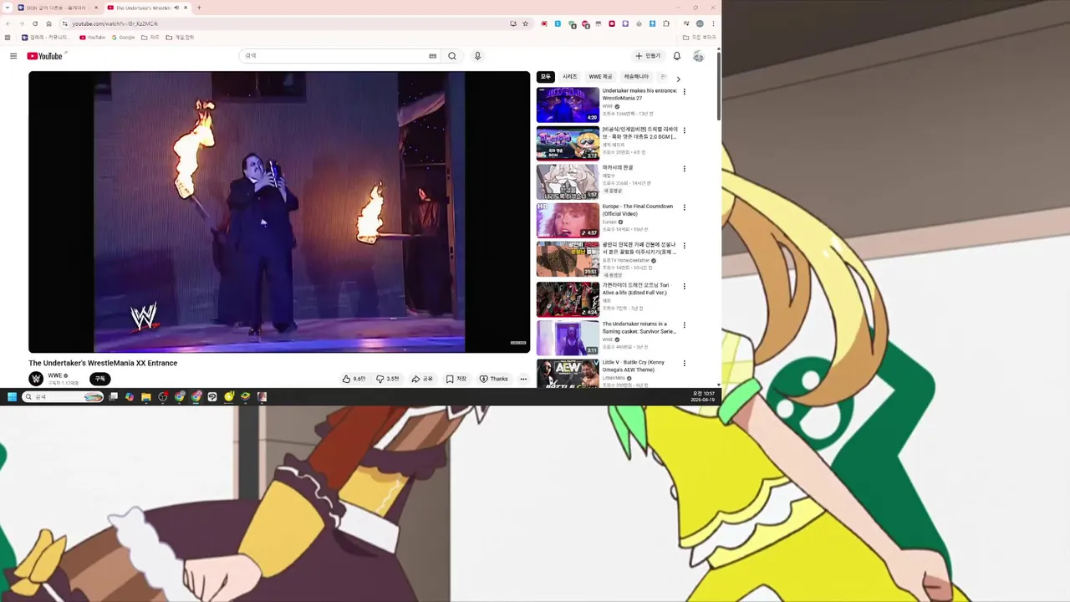Image resolution: width=1070 pixels, height=602 pixels.
Task: Open the more-actions ellipsis below the video
Action: (523, 379)
